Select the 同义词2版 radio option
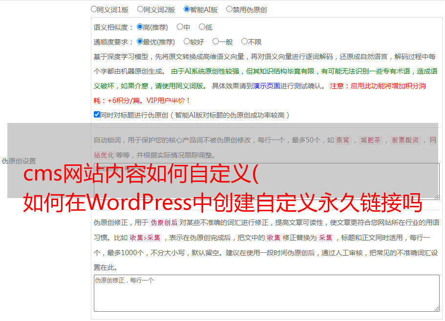Screen dimensions: 445x321 pos(140,9)
